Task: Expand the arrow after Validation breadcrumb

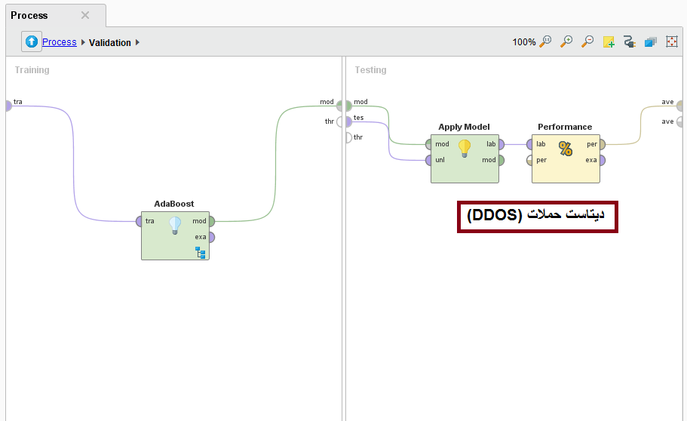Action: [138, 43]
